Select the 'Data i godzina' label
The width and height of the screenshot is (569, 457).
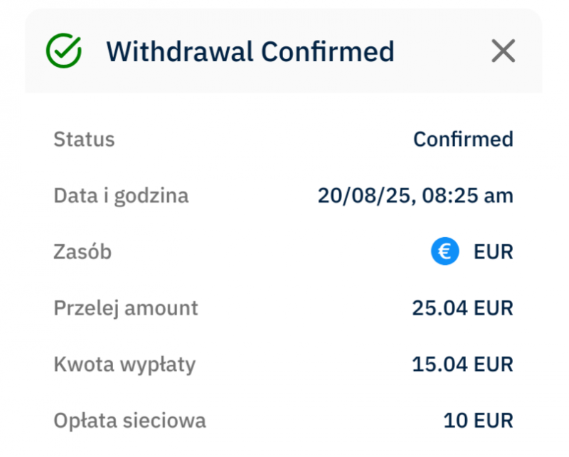[121, 195]
